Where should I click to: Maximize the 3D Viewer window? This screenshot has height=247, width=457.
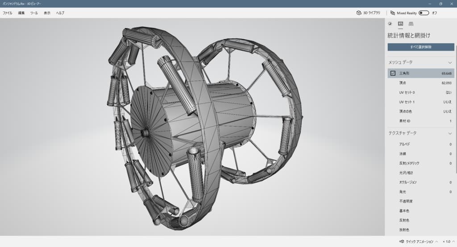[440, 4]
